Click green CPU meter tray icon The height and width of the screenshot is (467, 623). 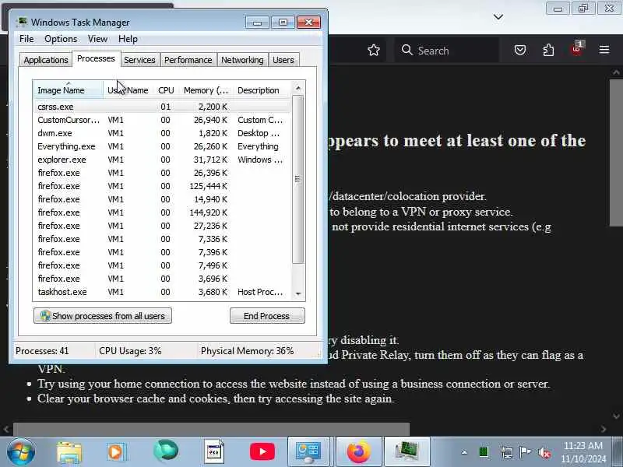484,452
